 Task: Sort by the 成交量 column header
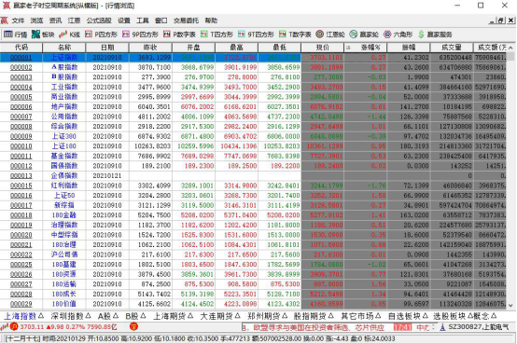tap(452, 48)
